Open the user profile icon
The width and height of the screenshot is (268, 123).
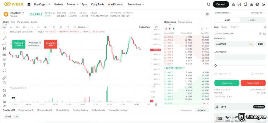point(233,5)
